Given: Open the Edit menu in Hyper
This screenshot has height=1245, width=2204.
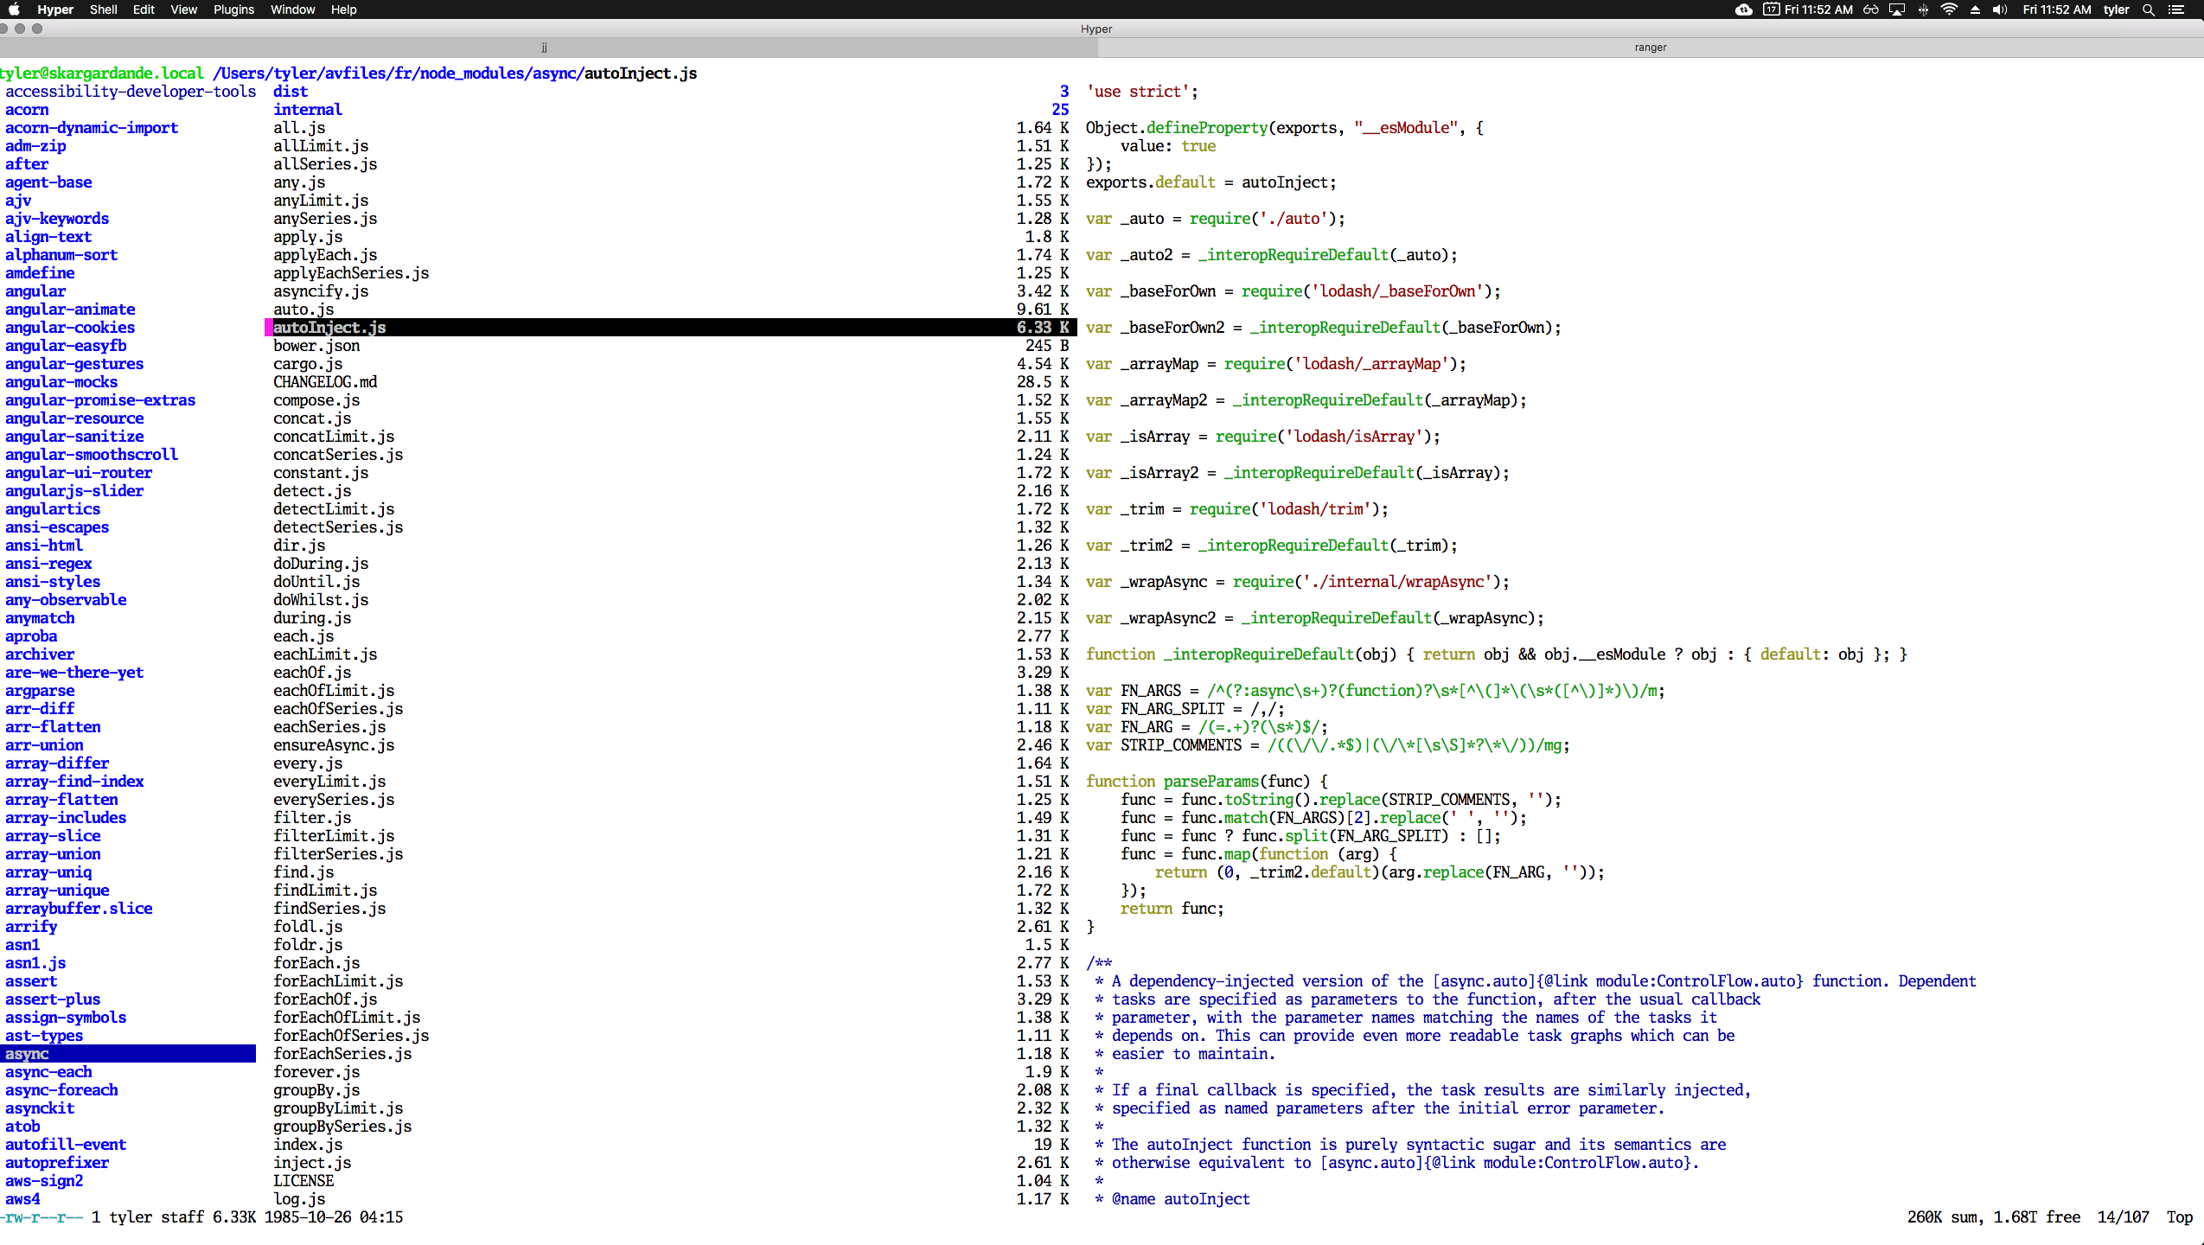Looking at the screenshot, I should point(141,10).
